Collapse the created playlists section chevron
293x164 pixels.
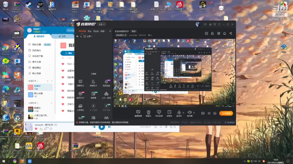[x=52, y=81]
